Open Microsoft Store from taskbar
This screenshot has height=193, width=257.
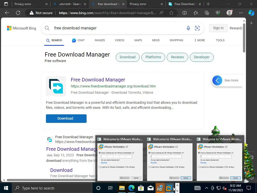click(x=141, y=188)
